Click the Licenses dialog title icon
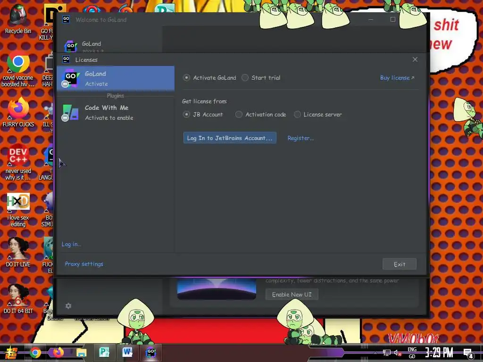This screenshot has width=483, height=362. pos(66,59)
